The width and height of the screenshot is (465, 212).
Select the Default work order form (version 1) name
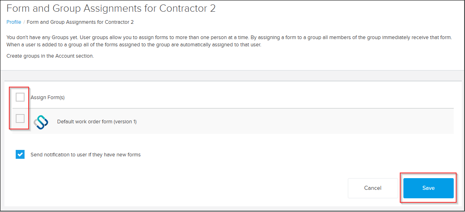click(x=97, y=121)
